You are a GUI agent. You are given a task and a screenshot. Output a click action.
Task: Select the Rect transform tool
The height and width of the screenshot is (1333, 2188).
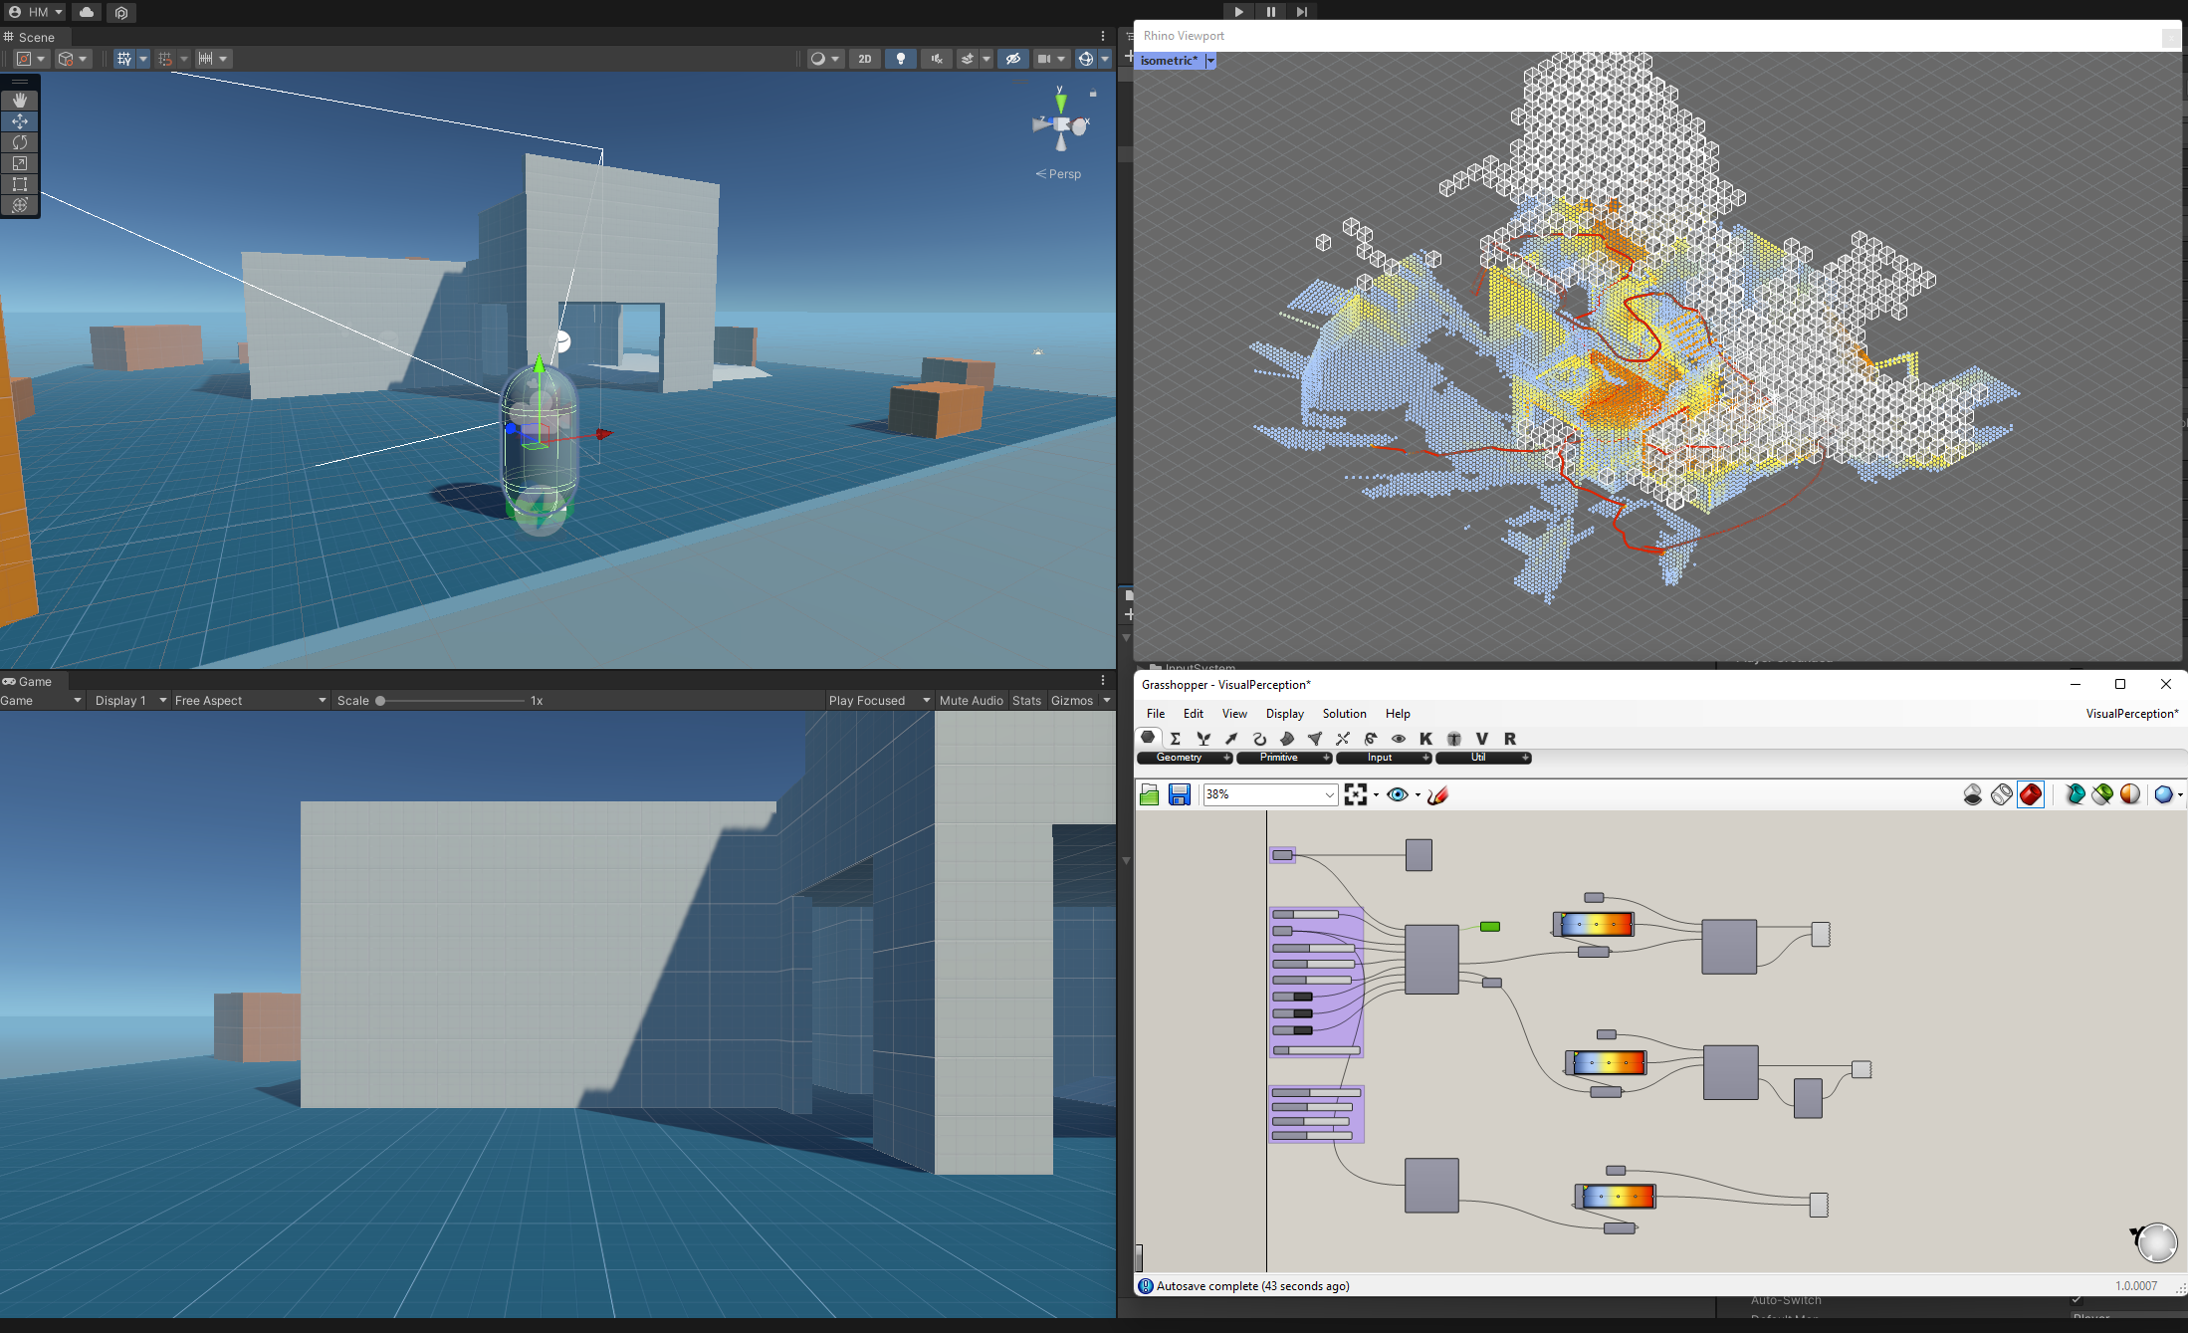coord(20,184)
